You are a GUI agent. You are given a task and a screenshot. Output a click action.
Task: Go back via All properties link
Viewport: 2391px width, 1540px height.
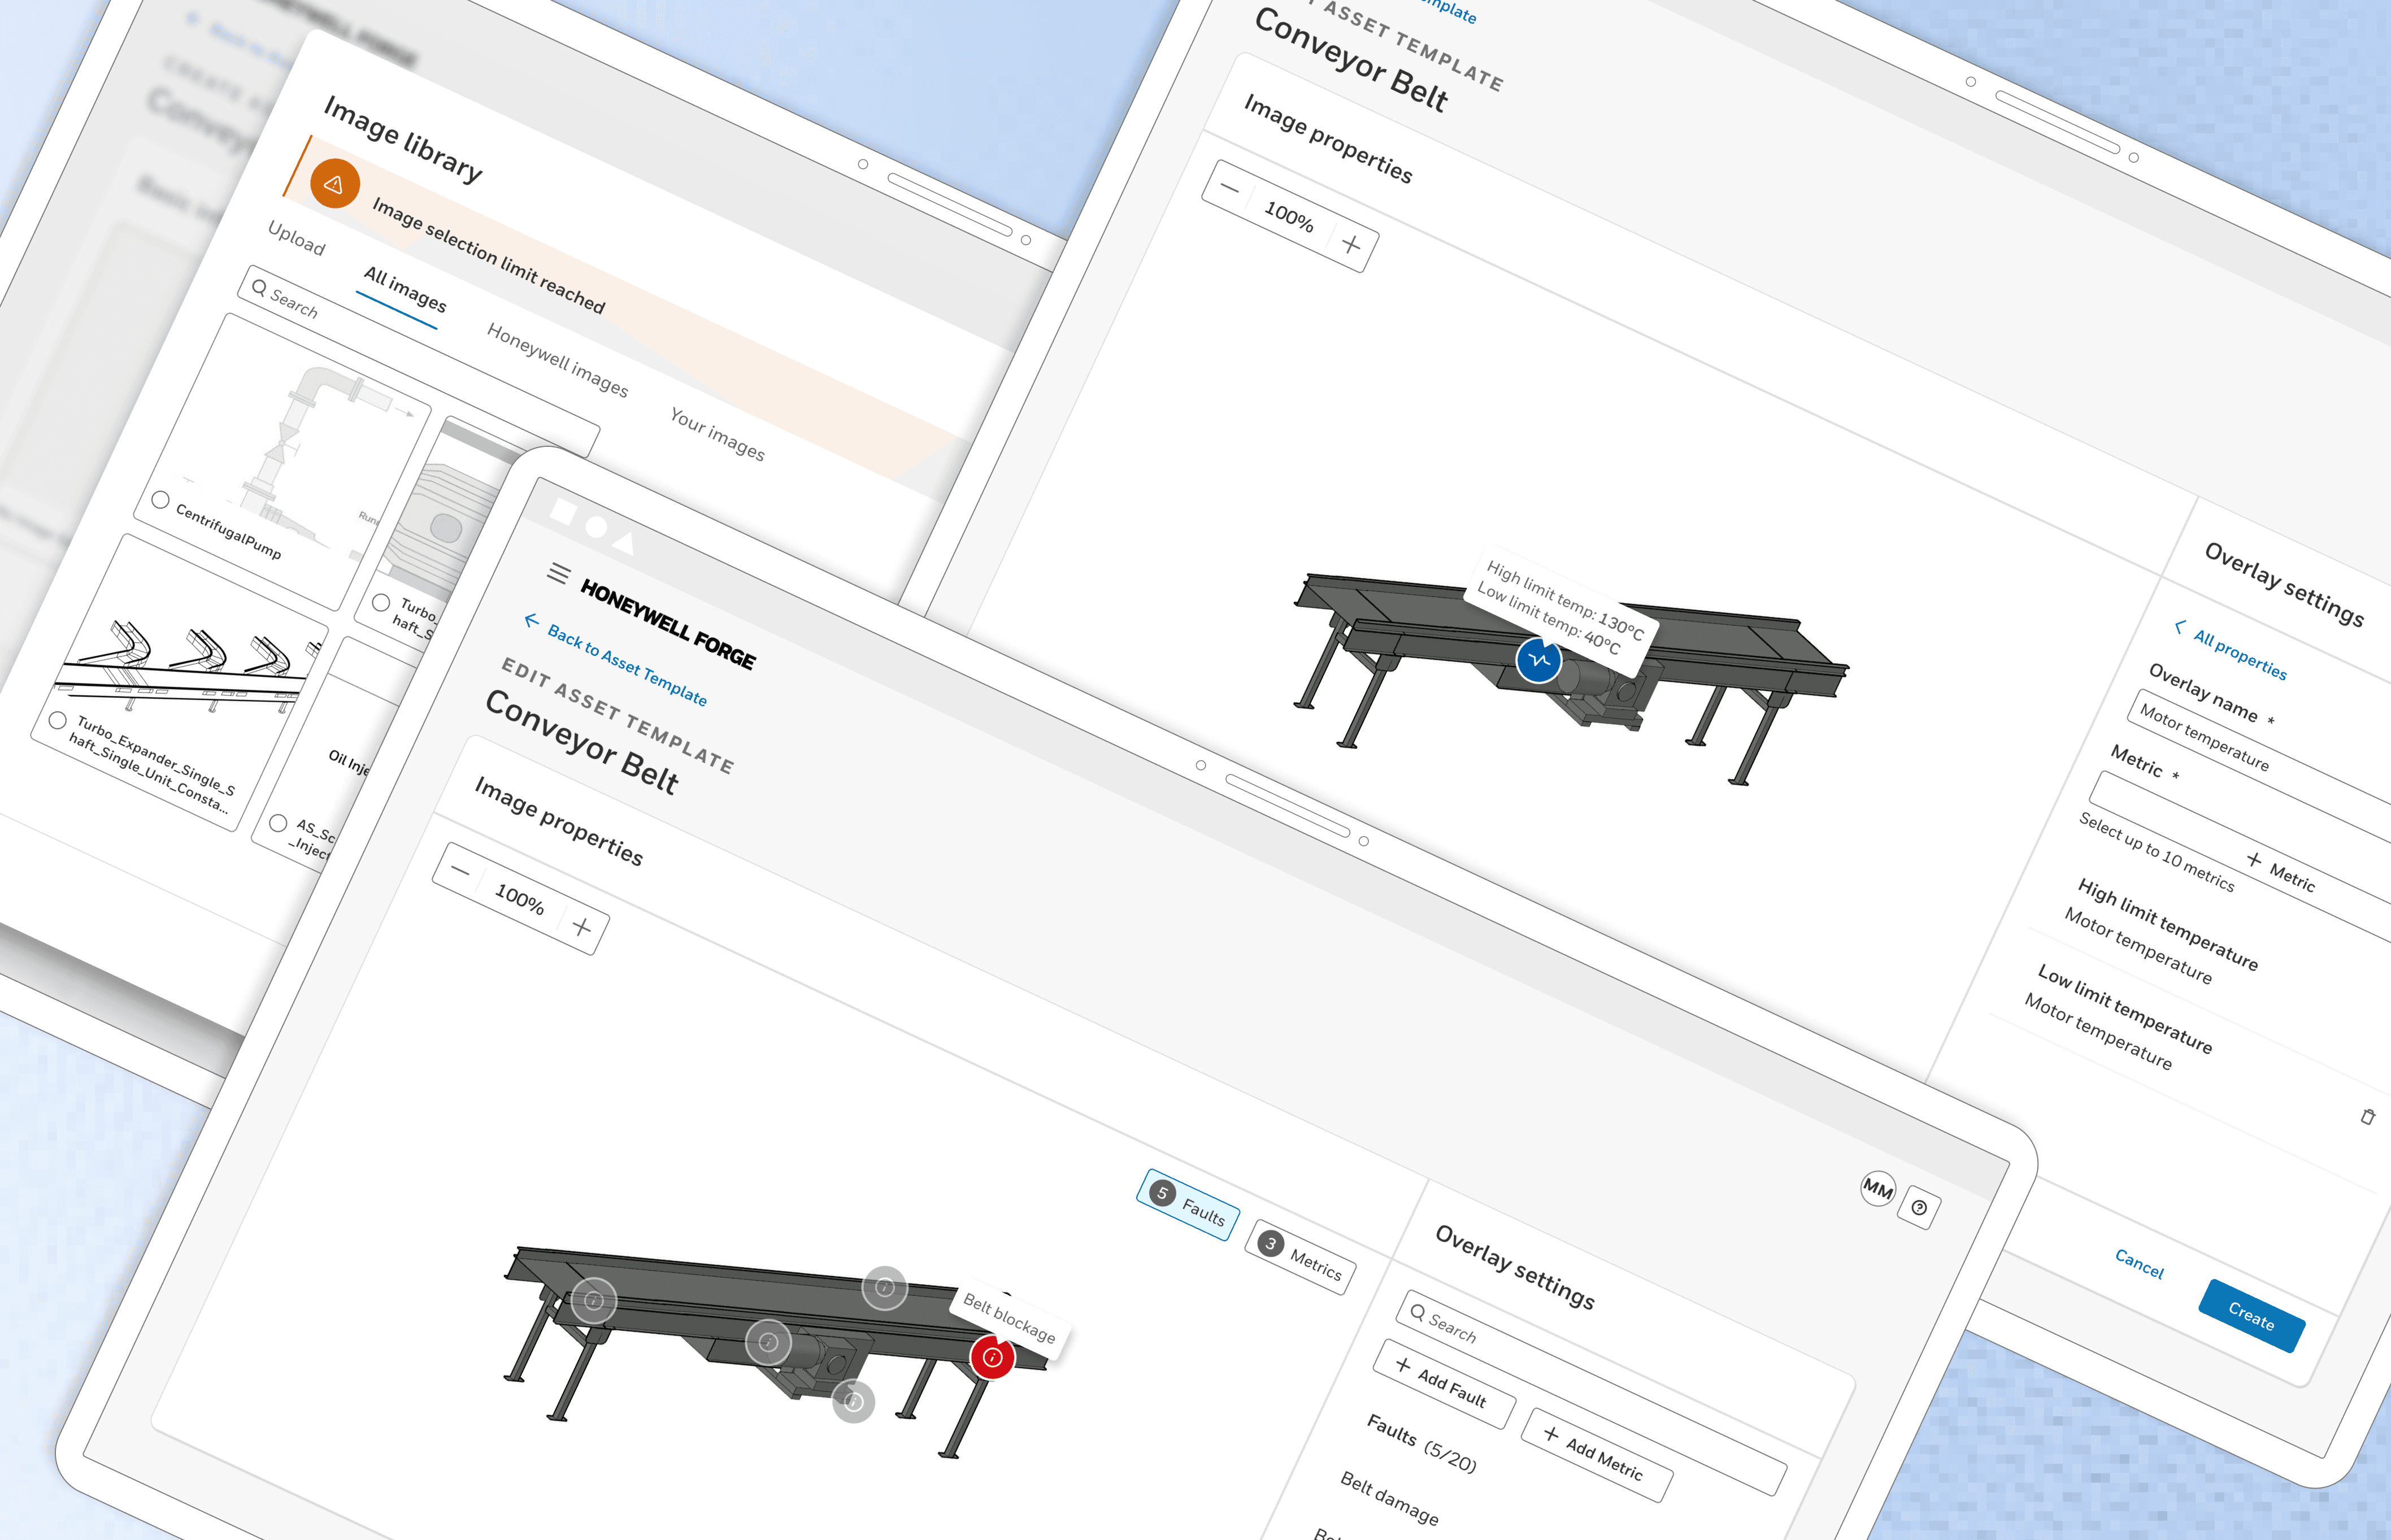click(2239, 654)
